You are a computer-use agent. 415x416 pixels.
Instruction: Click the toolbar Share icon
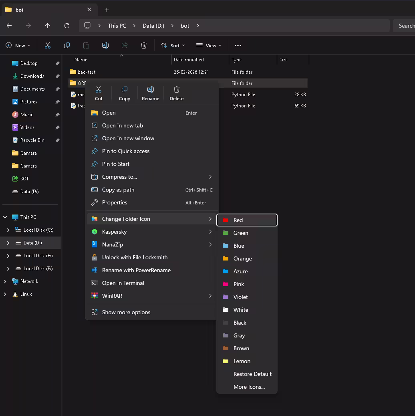tap(124, 45)
